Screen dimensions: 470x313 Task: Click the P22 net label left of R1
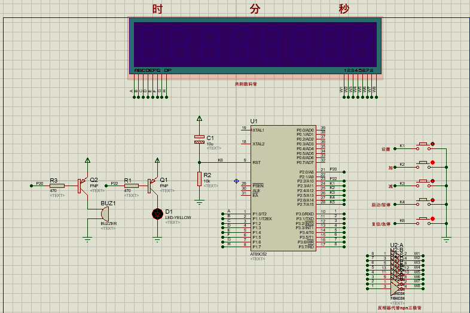point(114,183)
